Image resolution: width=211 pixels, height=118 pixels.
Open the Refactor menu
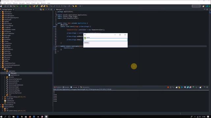pos(15,3)
